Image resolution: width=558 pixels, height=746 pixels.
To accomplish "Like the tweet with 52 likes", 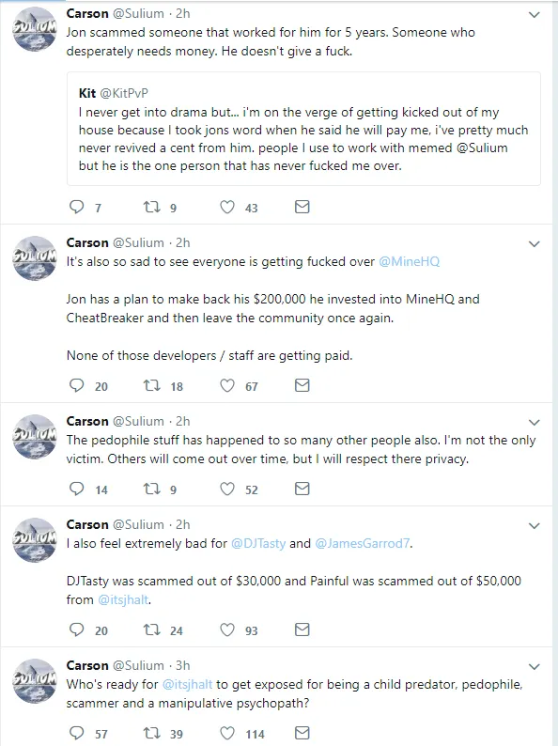I will (227, 489).
